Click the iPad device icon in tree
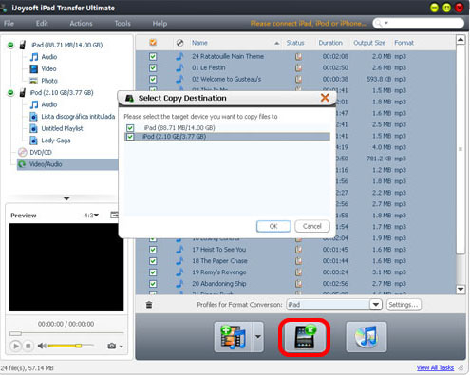 click(x=23, y=45)
